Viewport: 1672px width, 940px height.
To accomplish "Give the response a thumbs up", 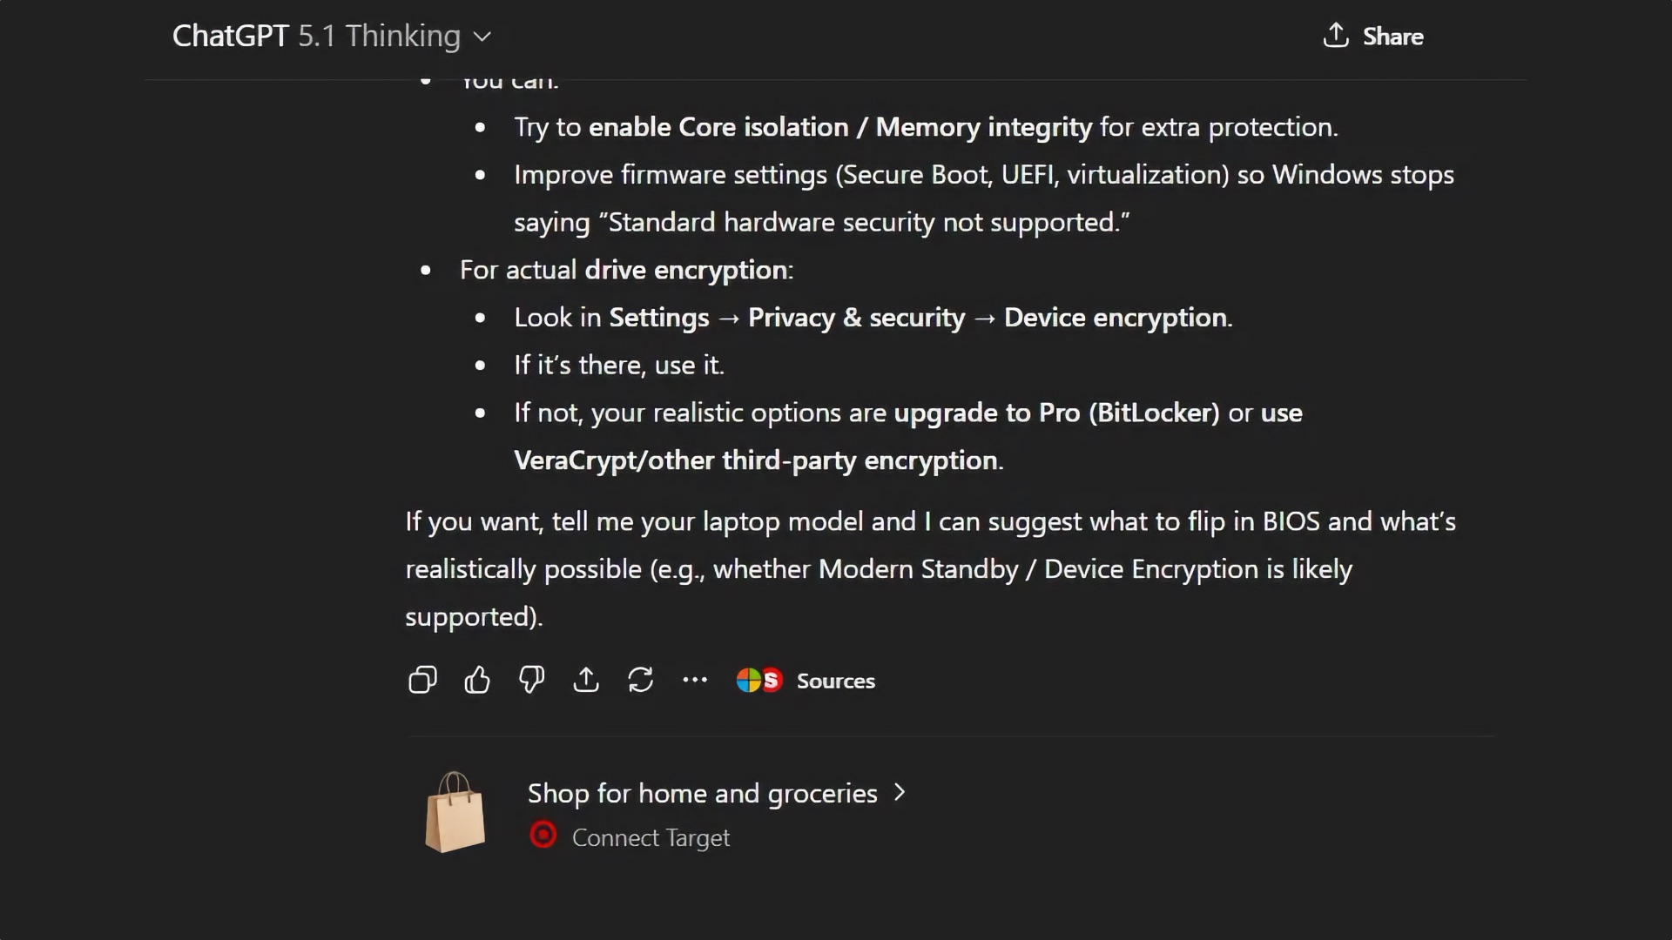I will click(477, 680).
